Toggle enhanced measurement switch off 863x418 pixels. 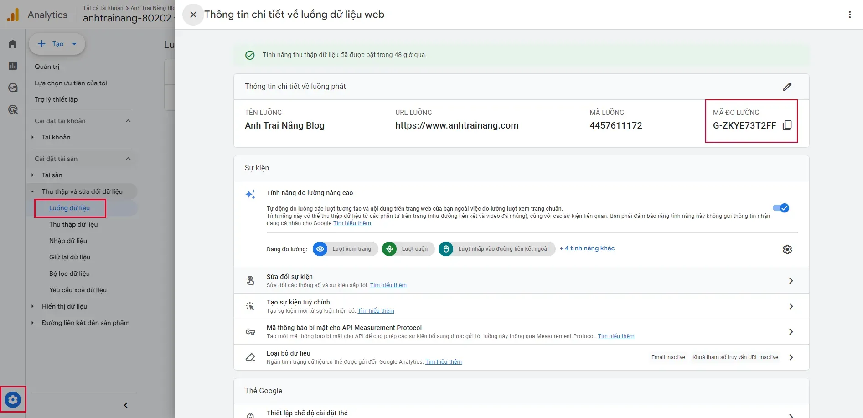[x=781, y=208]
